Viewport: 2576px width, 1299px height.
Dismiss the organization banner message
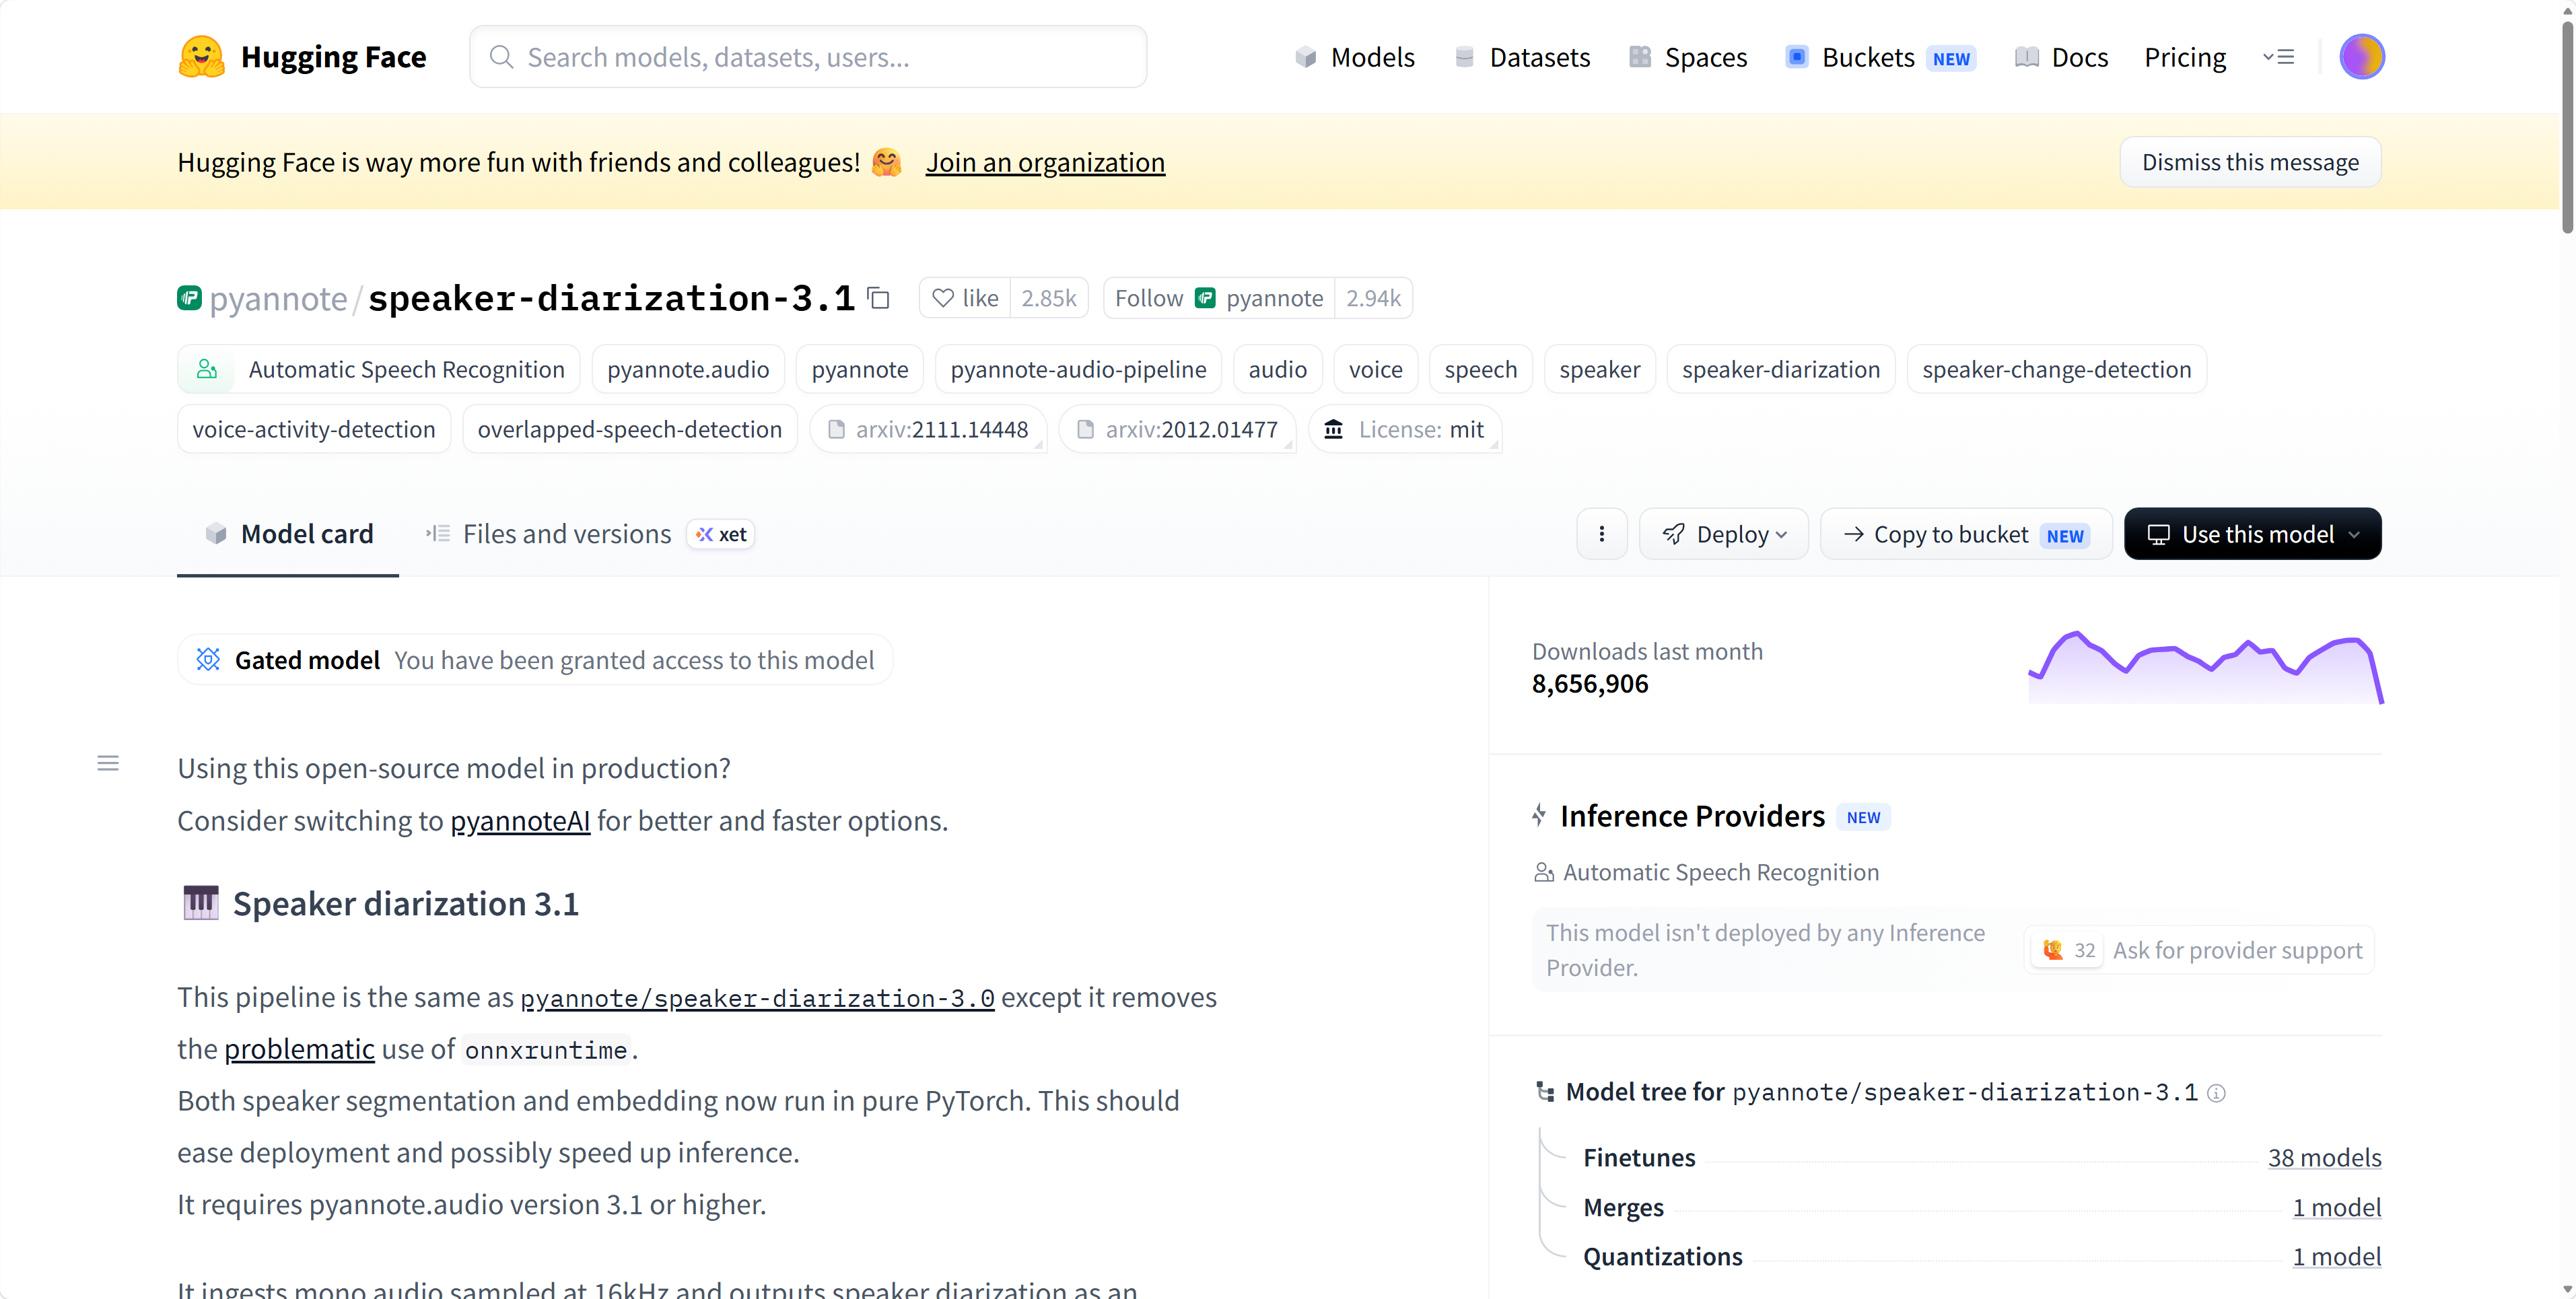(x=2250, y=162)
